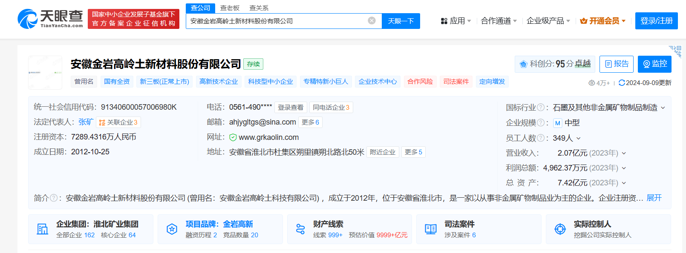The height and width of the screenshot is (253, 686).
Task: Open the www.grkaolin.com website link
Action: pos(269,137)
